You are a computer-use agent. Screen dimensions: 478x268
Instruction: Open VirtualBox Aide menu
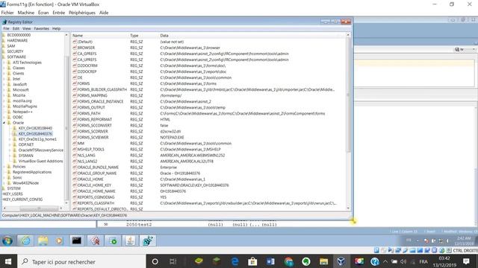(104, 13)
